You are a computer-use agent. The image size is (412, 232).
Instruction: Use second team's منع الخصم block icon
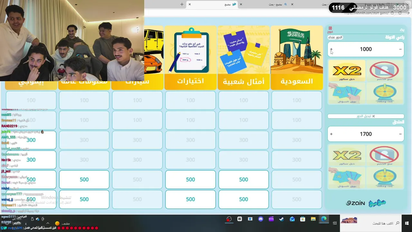(384, 155)
